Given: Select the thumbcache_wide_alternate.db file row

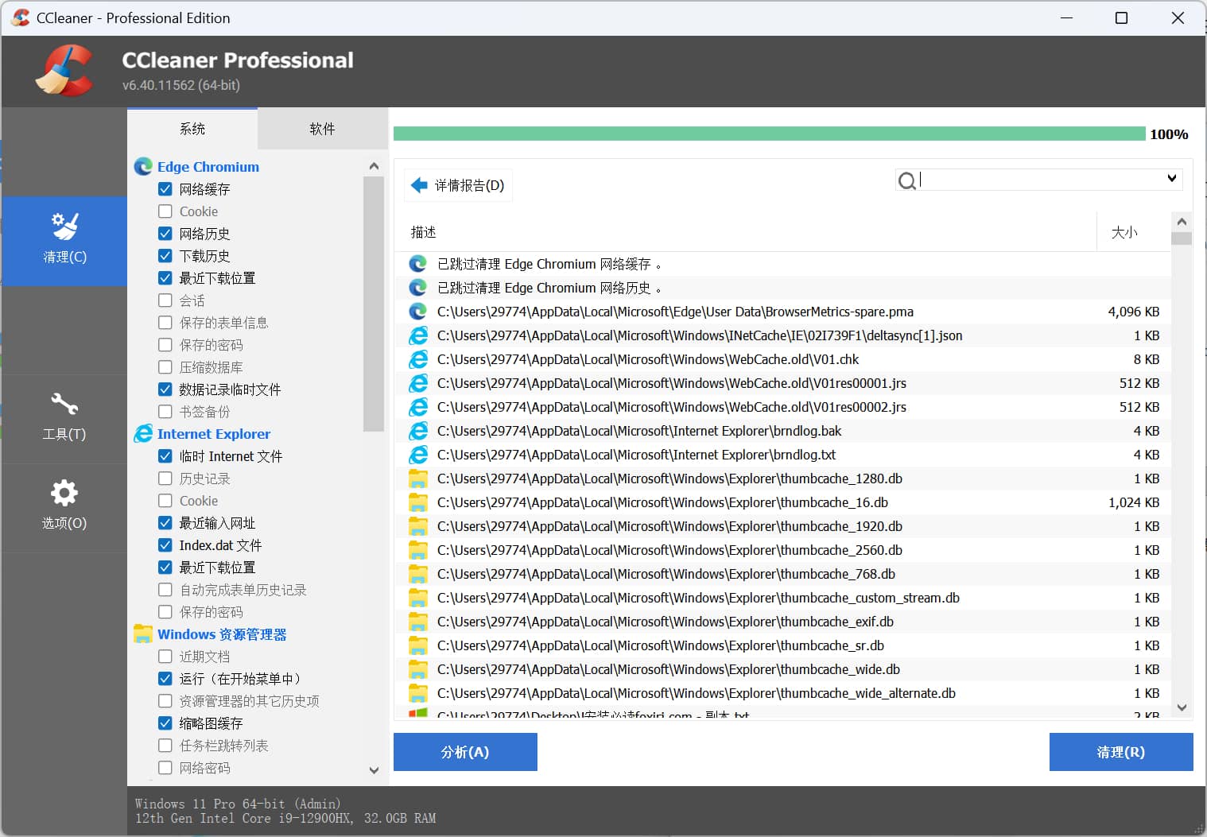Looking at the screenshot, I should (x=783, y=693).
